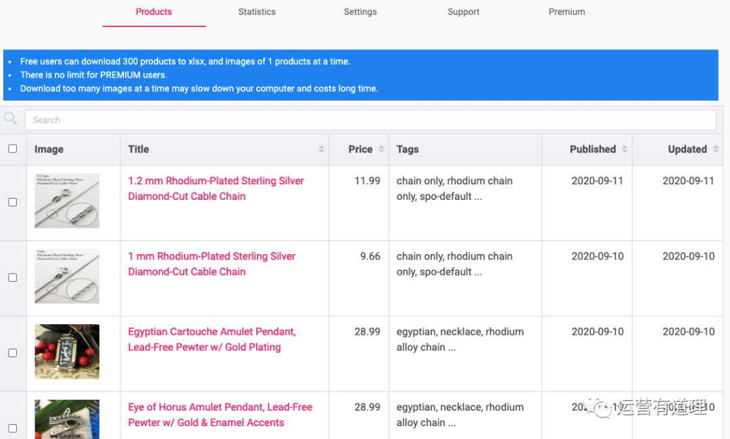Check the Eye of Horus row checkbox
730x439 pixels.
coord(12,428)
